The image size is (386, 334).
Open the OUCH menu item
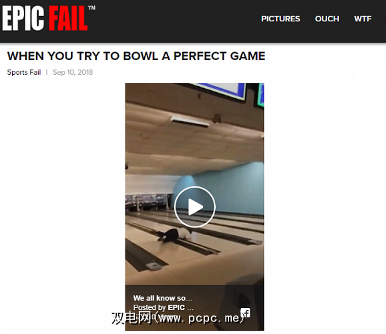tap(327, 19)
